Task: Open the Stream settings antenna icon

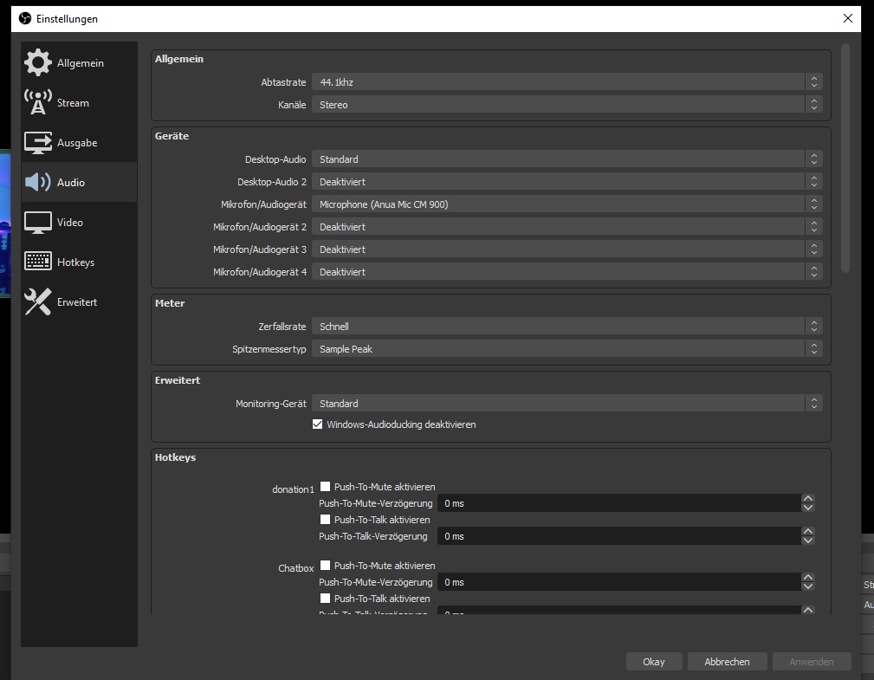Action: [38, 102]
